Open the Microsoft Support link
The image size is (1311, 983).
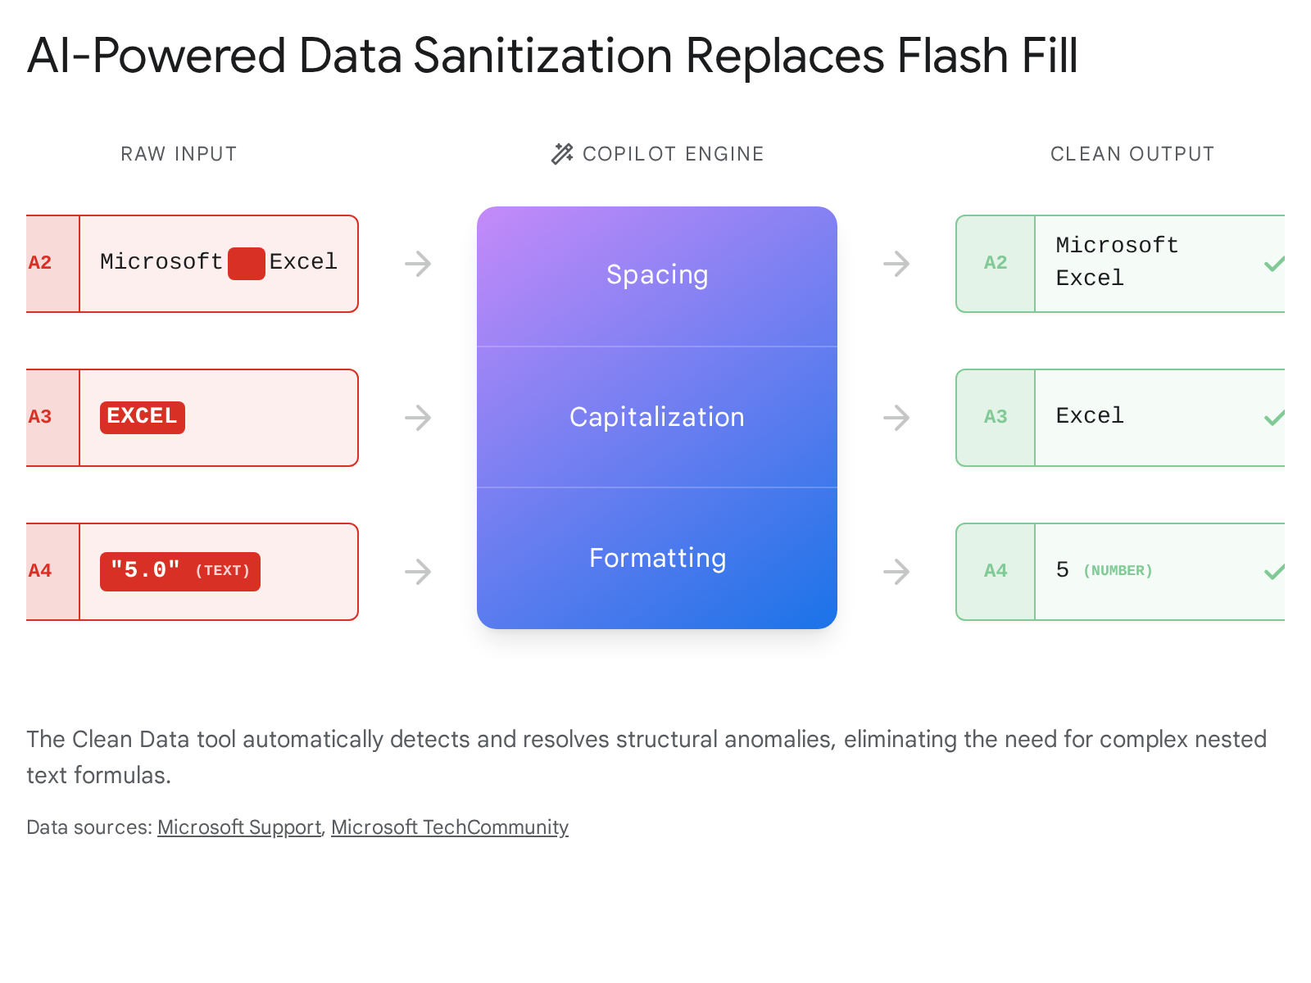click(239, 827)
